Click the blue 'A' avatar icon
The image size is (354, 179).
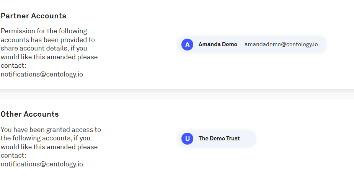pos(187,44)
